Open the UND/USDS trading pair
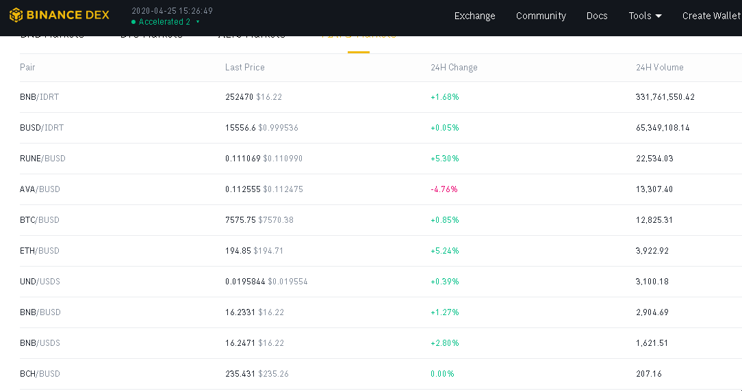This screenshot has width=742, height=391. 40,282
